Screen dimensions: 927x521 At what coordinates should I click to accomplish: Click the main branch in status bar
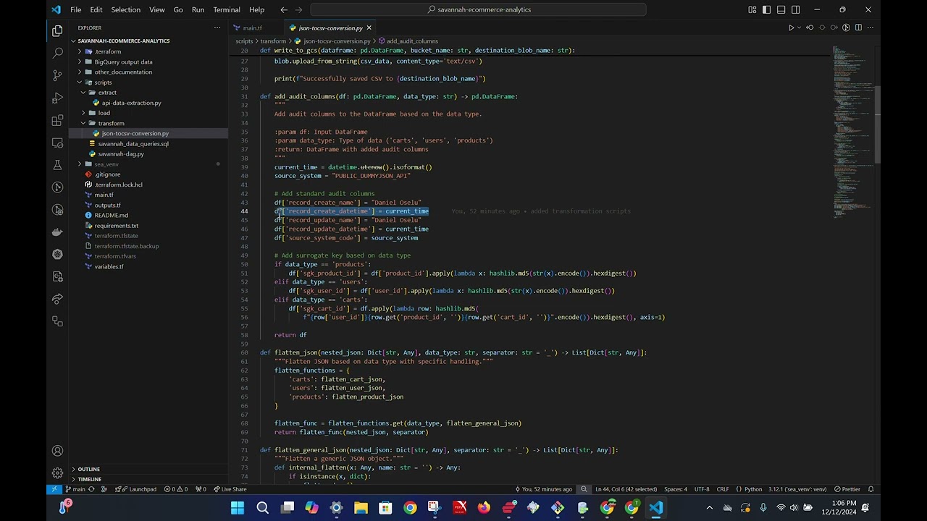click(75, 489)
